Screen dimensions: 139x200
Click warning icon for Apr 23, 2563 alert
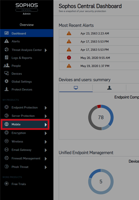[69, 33]
